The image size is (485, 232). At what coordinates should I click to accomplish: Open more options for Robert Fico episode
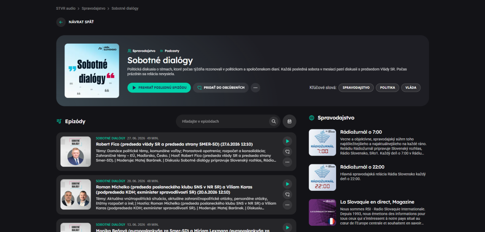[x=287, y=162]
